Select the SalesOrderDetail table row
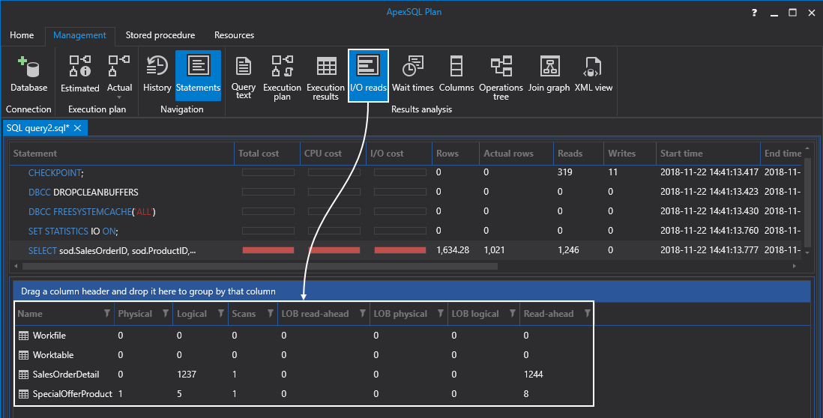Viewport: 823px width, 418px height. click(66, 374)
